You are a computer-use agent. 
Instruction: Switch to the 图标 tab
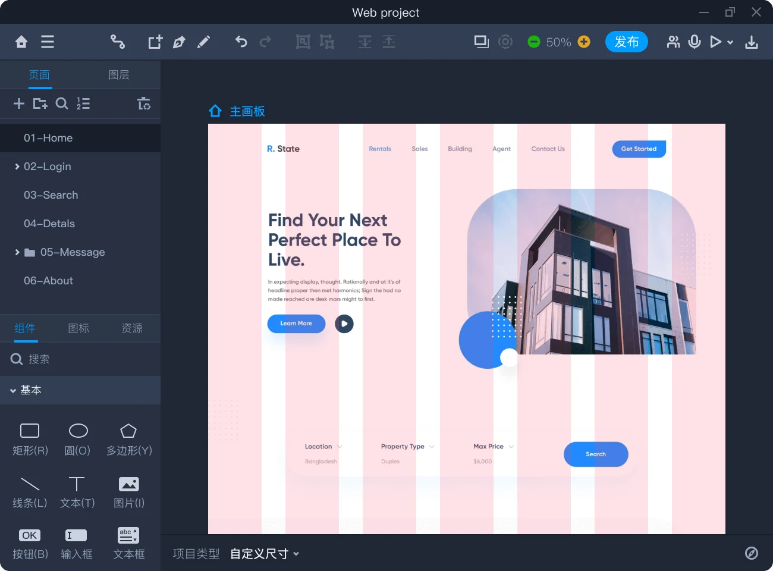click(x=78, y=328)
